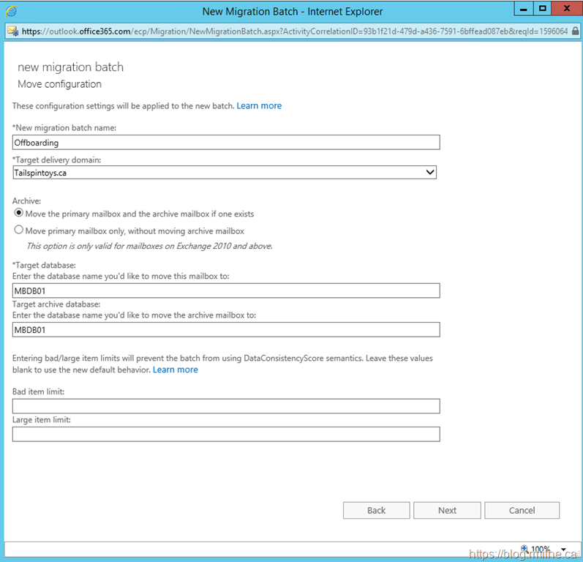
Task: Select move primary and archive mailbox option
Action: tap(19, 213)
